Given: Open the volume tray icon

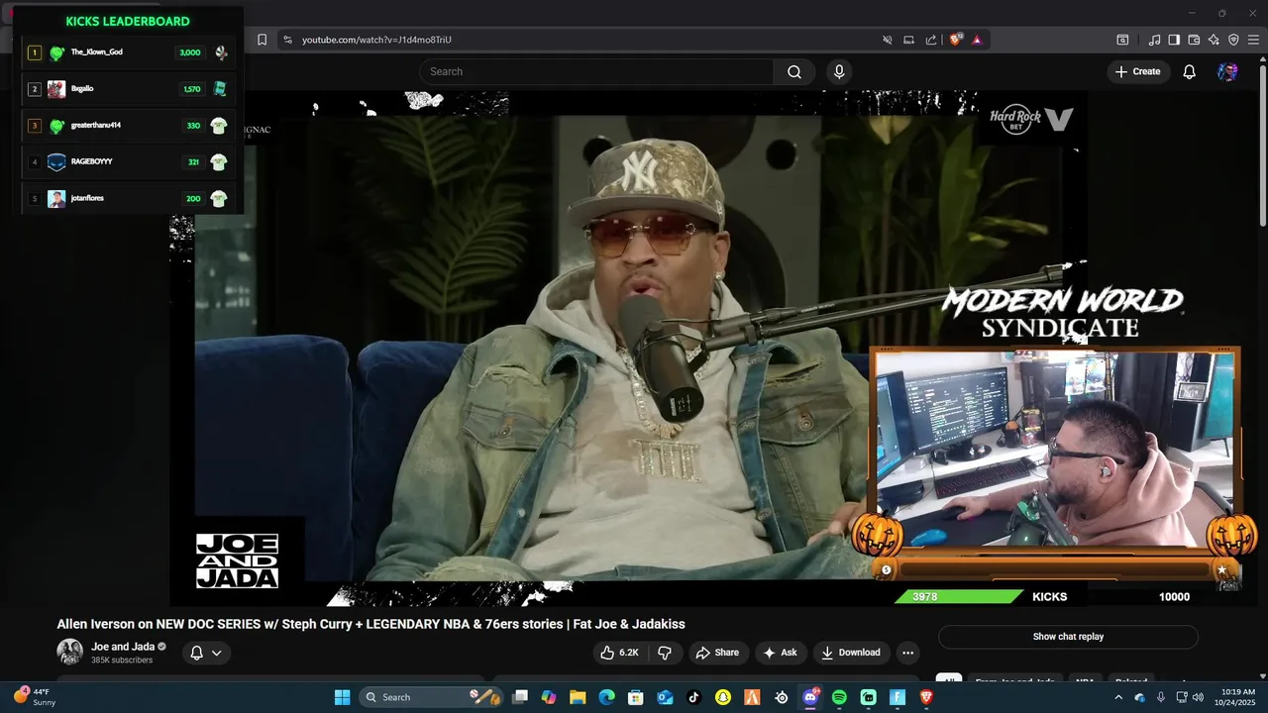Looking at the screenshot, I should (1198, 697).
